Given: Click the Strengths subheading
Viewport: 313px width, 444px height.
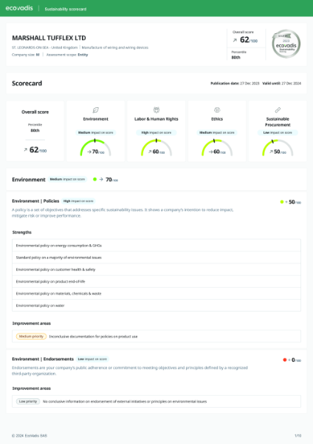Looking at the screenshot, I should (21, 232).
